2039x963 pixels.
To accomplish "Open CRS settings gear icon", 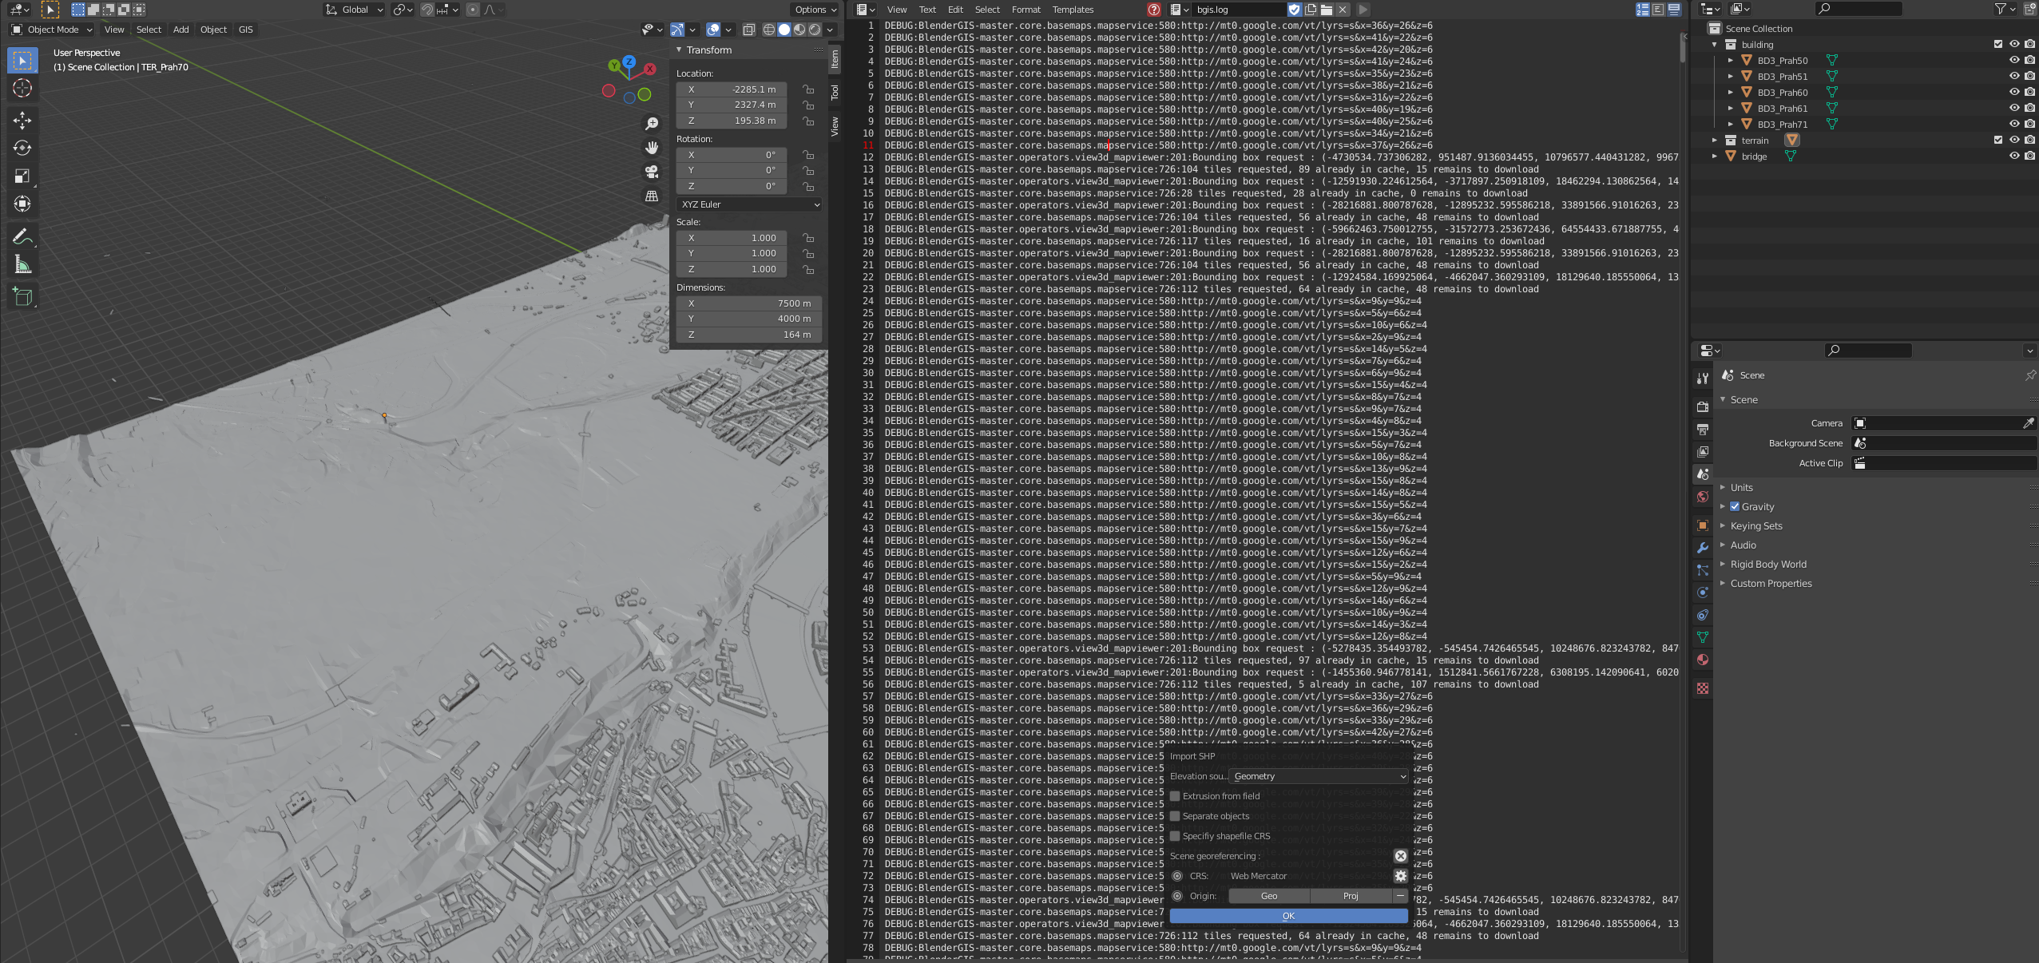I will [x=1400, y=876].
